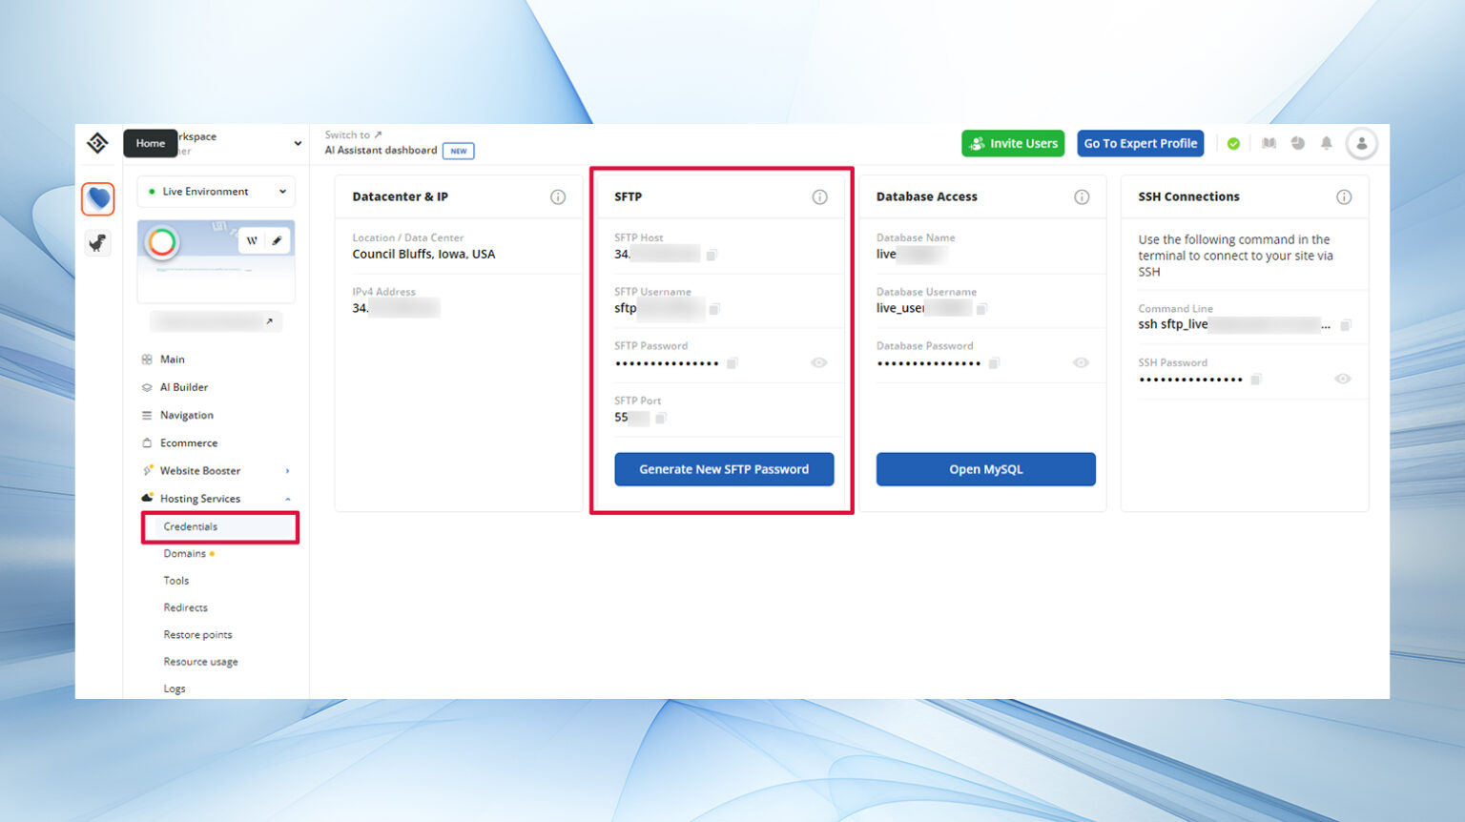Expand the Website Booster submenu
The width and height of the screenshot is (1465, 822).
(x=287, y=471)
